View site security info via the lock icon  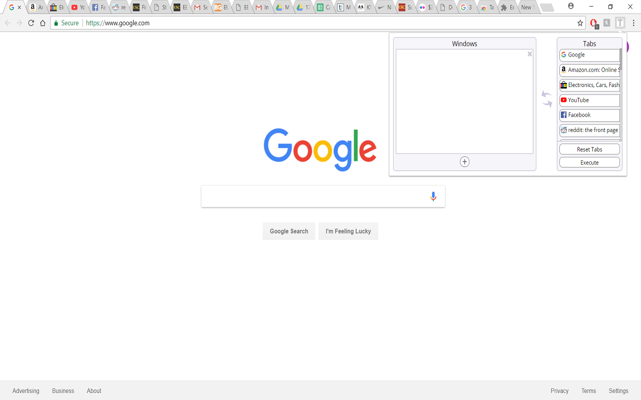point(56,23)
